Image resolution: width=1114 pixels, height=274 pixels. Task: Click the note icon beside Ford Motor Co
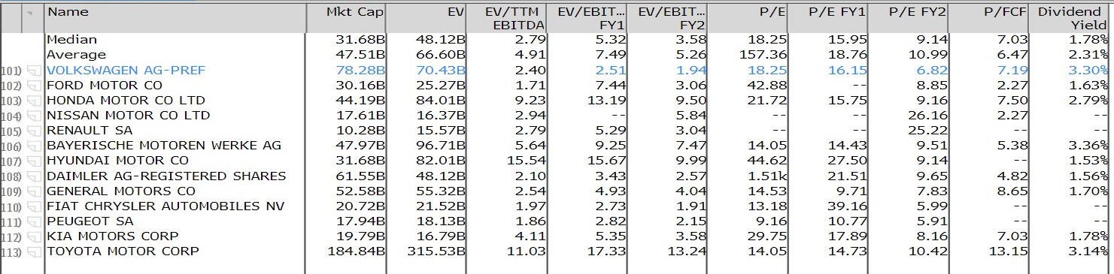pos(32,86)
